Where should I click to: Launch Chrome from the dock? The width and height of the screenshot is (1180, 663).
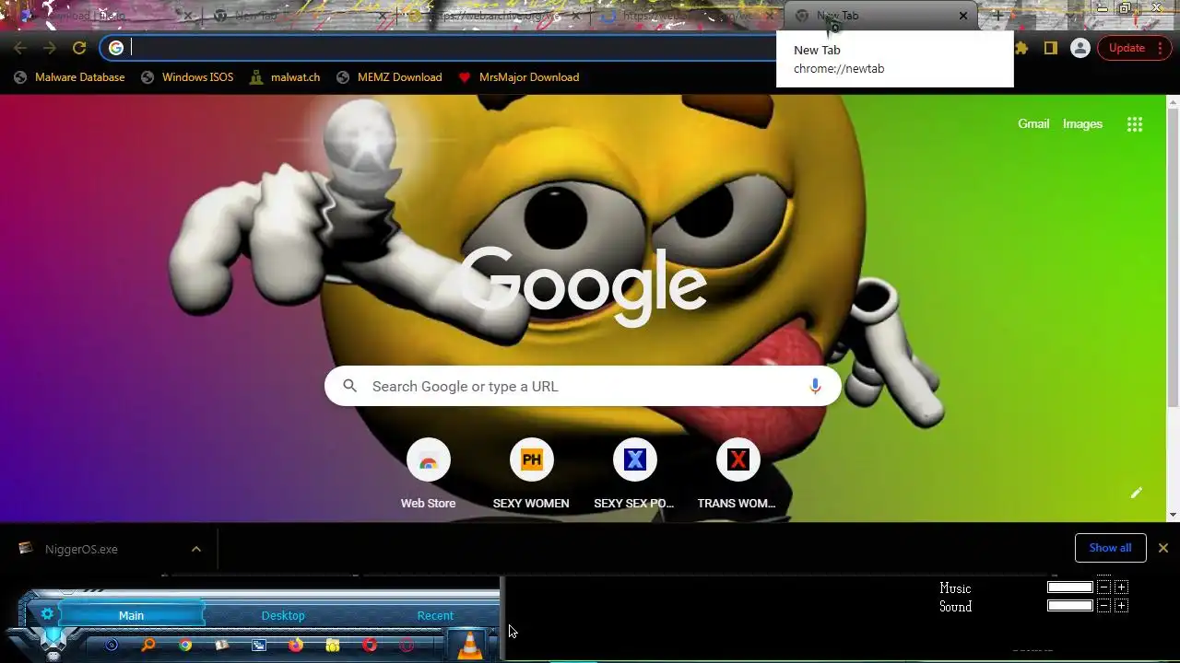(185, 646)
